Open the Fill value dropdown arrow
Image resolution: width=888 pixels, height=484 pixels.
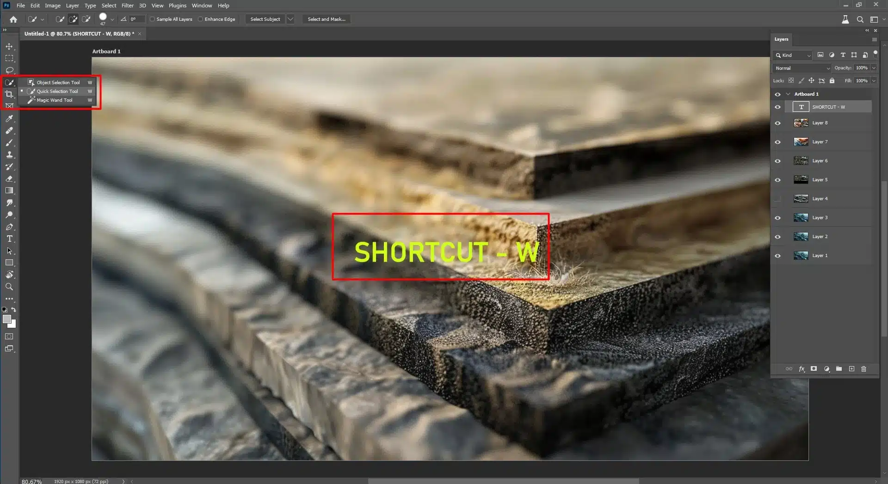[x=874, y=81]
